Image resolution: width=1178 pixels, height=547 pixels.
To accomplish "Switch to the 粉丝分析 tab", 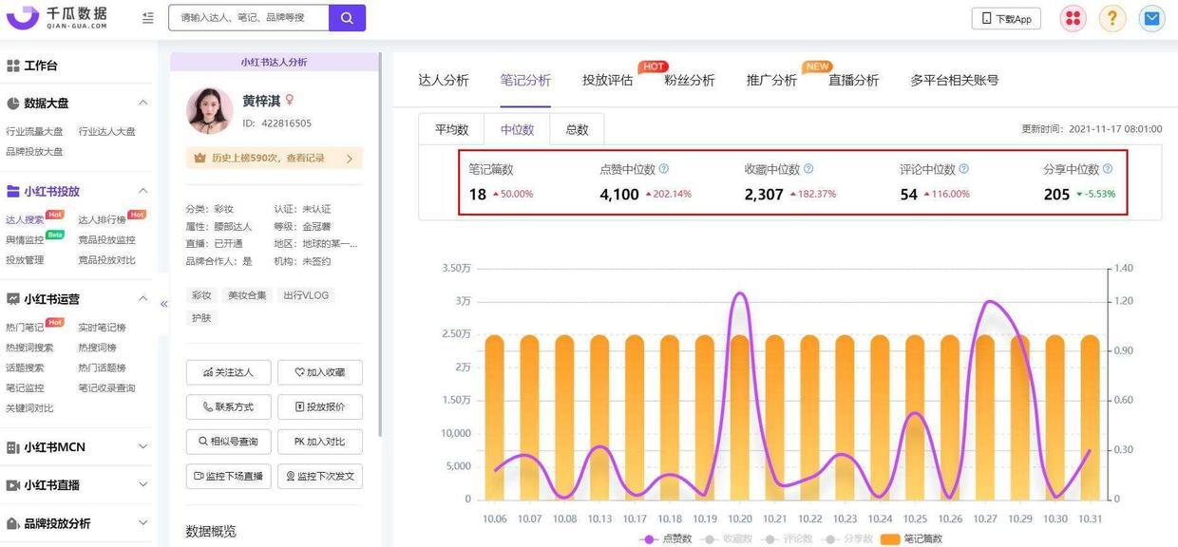I will point(689,81).
